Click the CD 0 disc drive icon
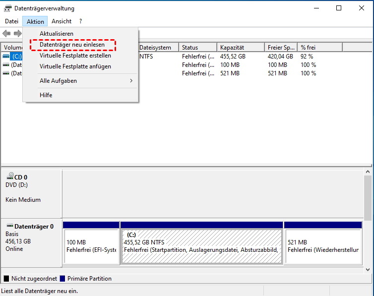The image size is (374, 296). pyautogui.click(x=10, y=176)
